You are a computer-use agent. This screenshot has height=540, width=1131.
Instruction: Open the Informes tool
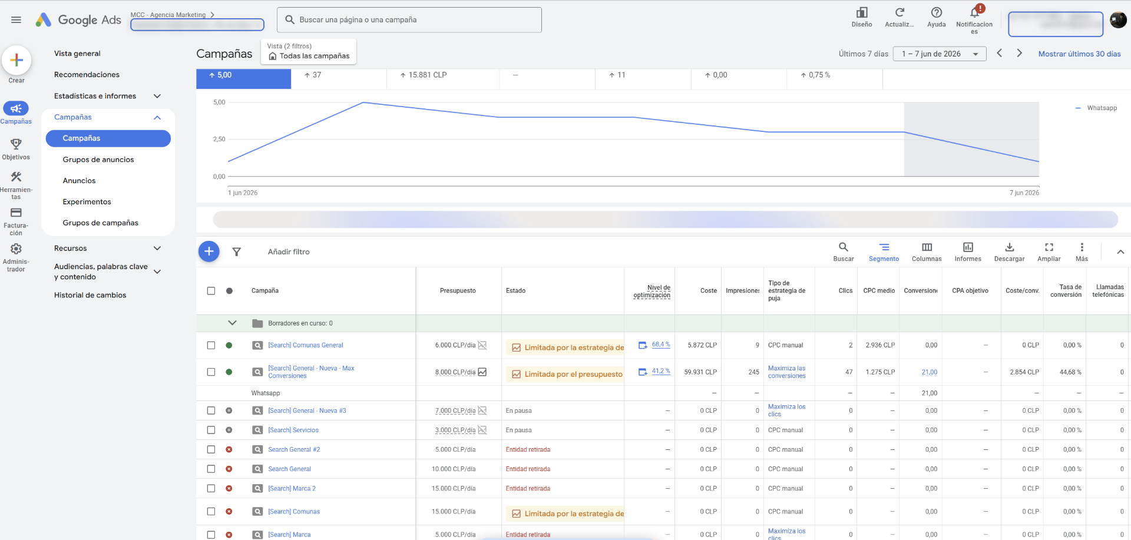click(x=968, y=251)
